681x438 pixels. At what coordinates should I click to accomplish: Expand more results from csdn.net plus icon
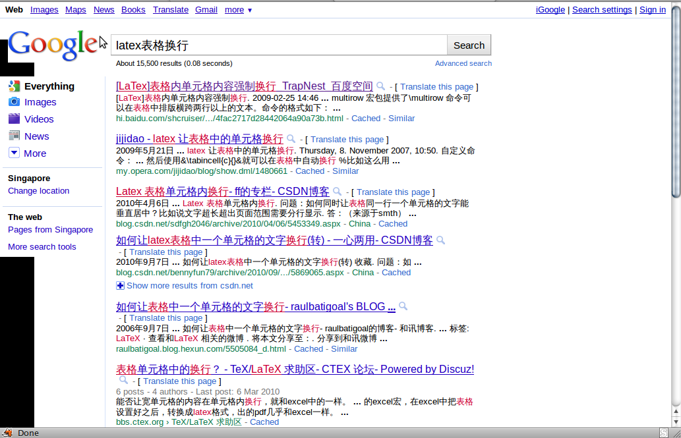pyautogui.click(x=120, y=286)
